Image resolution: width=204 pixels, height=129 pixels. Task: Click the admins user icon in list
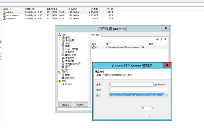(x=5, y=12)
